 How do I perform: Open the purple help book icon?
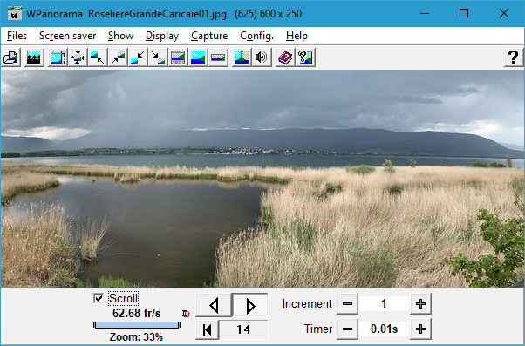[285, 58]
